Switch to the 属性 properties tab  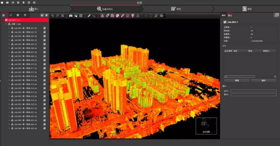(230, 16)
